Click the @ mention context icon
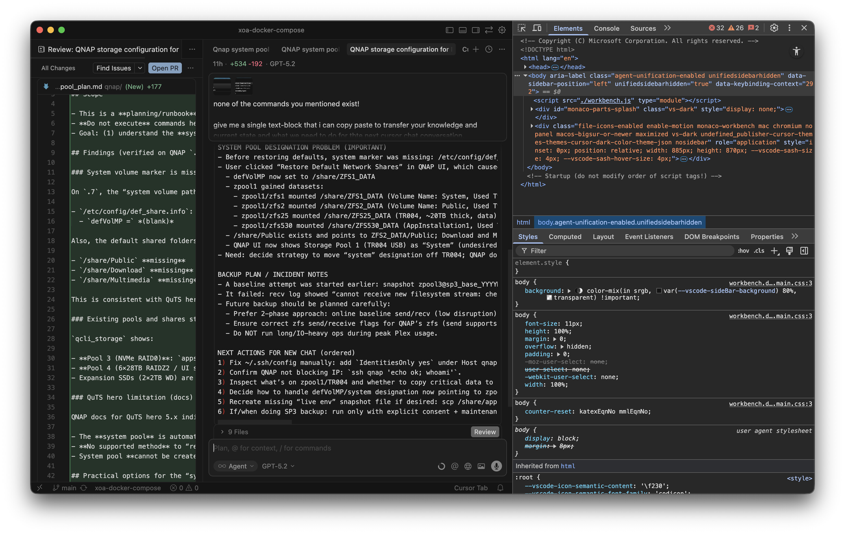The image size is (845, 534). tap(454, 466)
